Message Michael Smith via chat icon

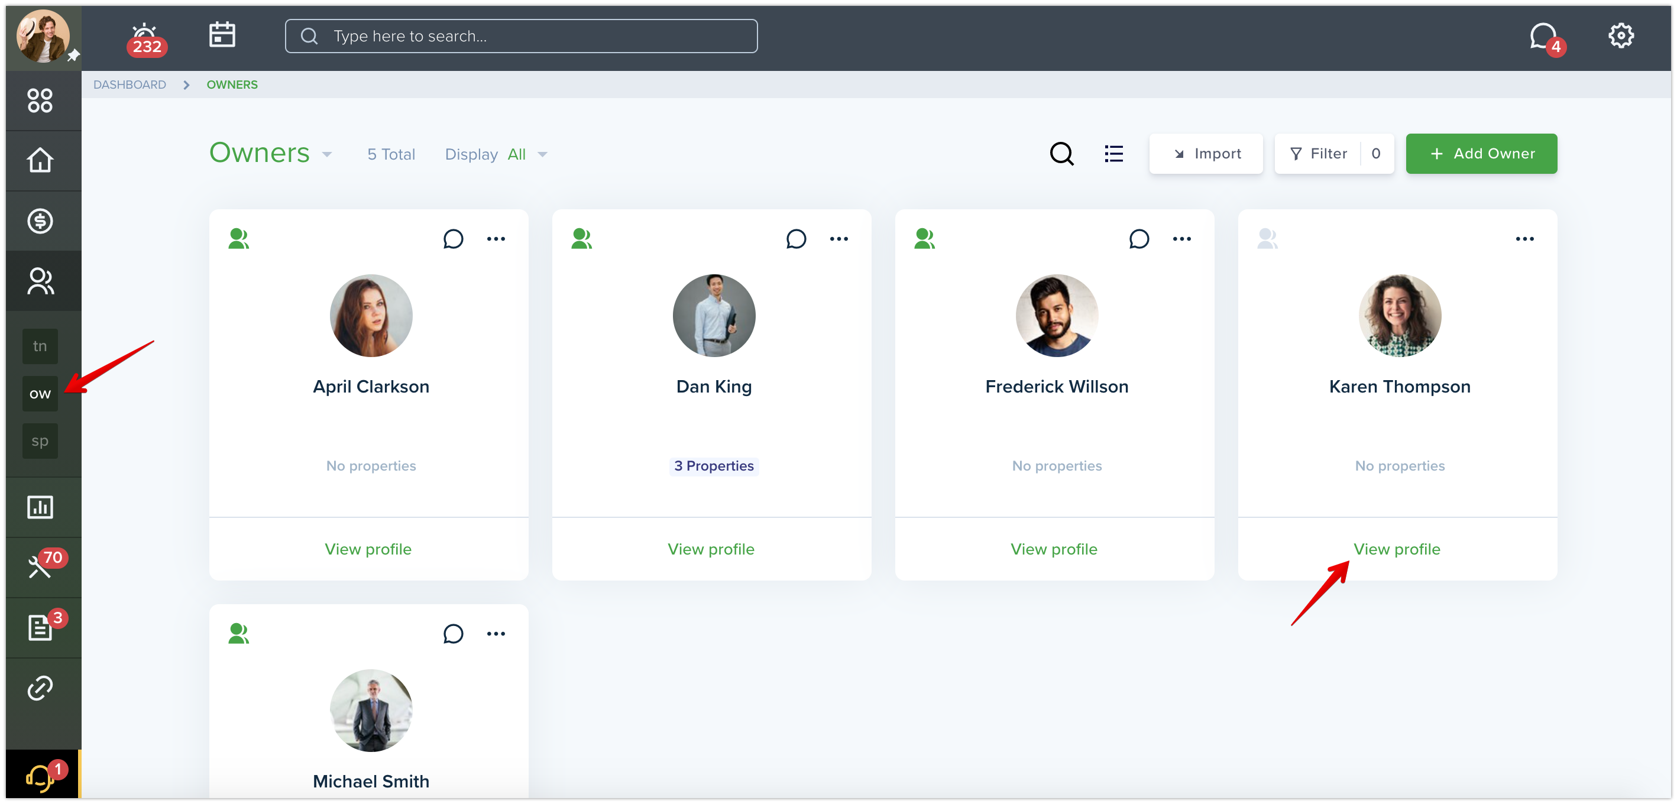click(453, 633)
